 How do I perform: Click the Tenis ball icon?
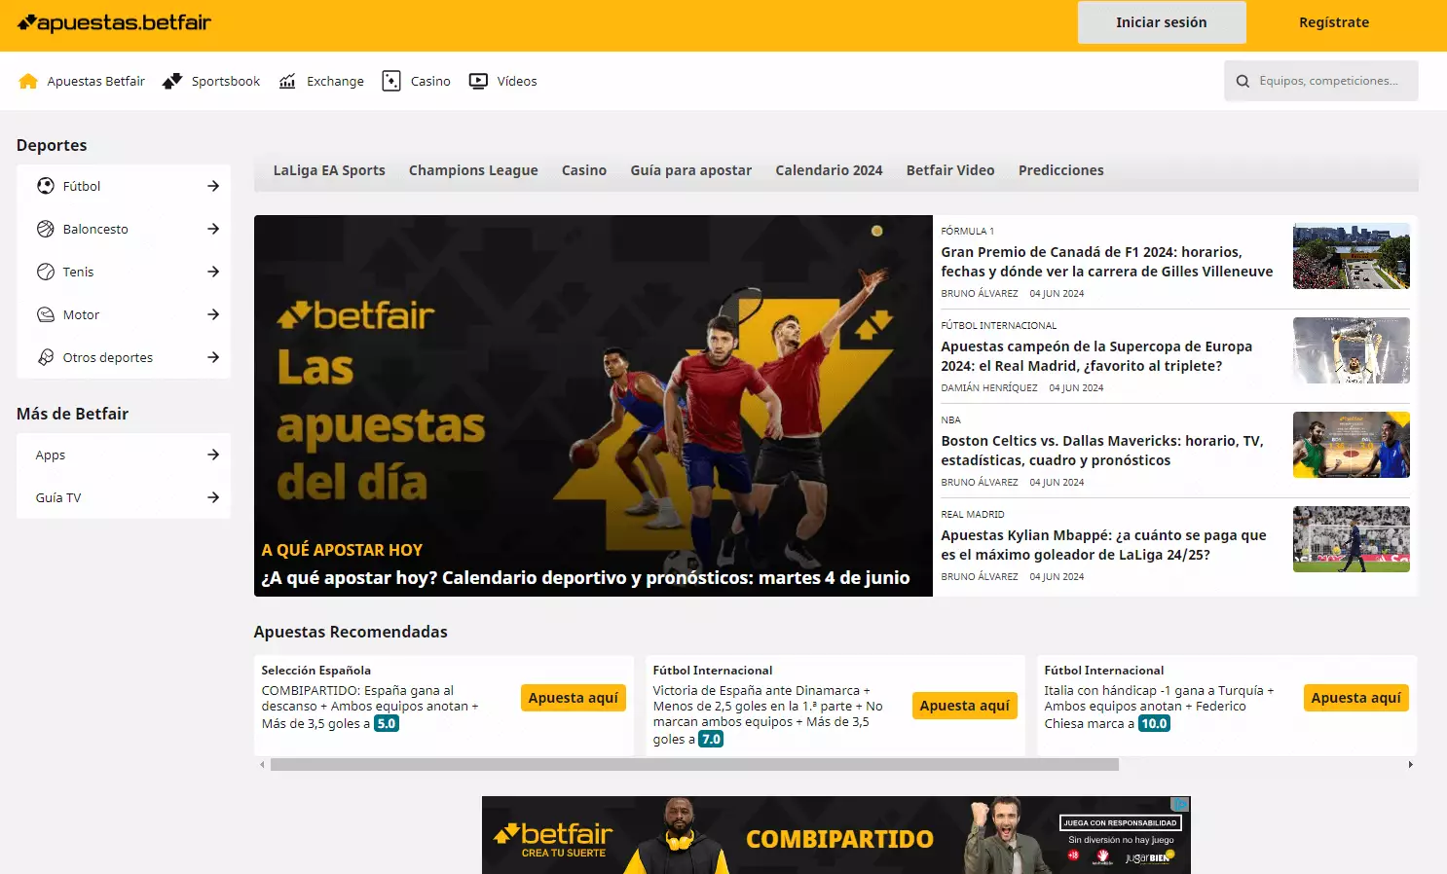click(x=46, y=272)
